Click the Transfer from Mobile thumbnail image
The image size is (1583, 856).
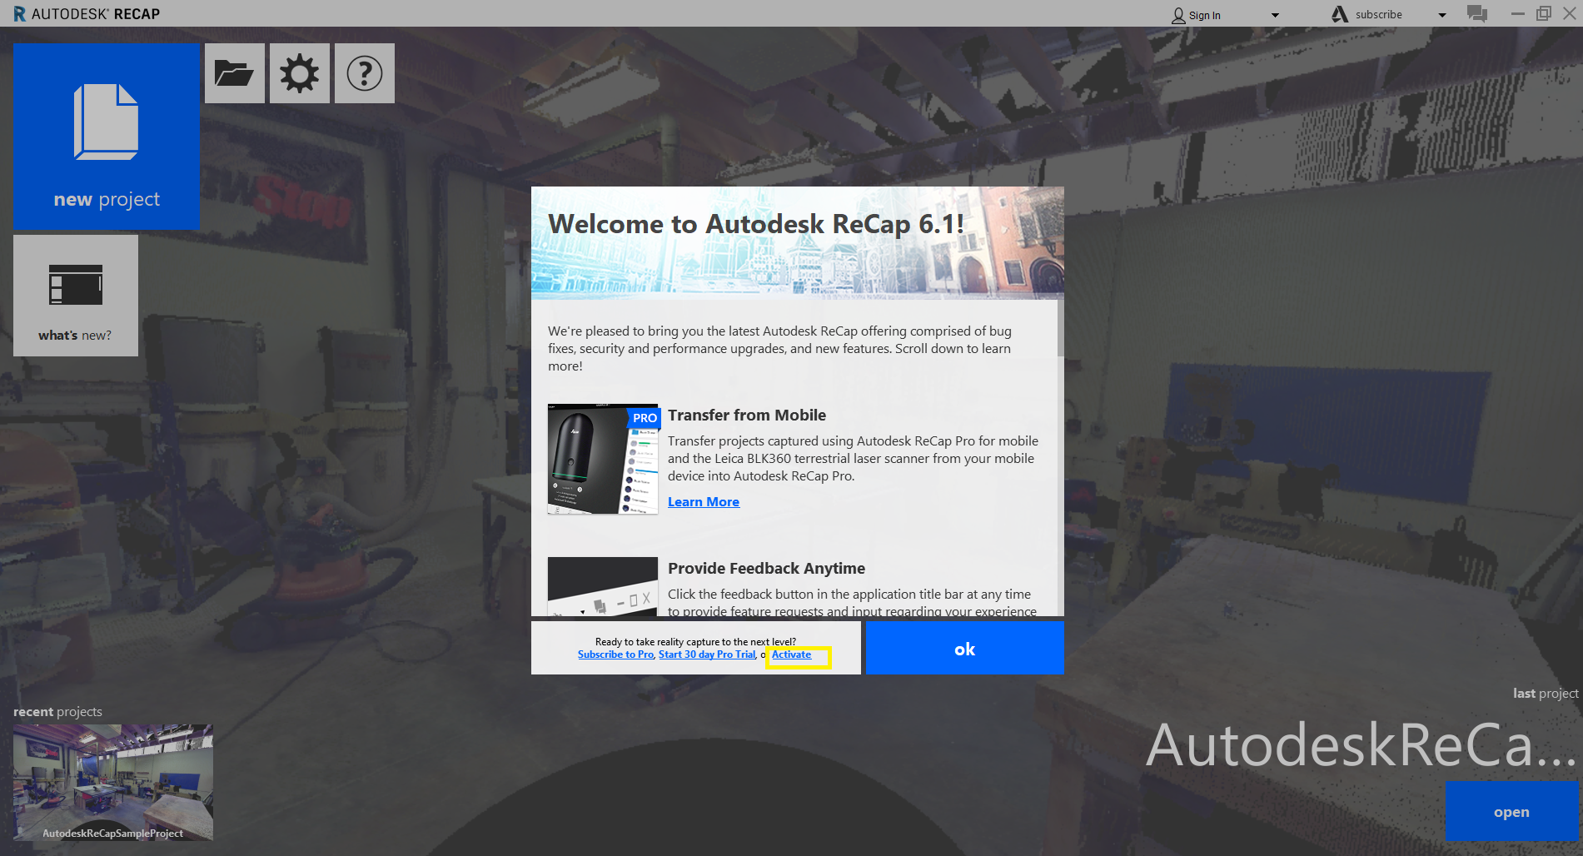pos(603,459)
